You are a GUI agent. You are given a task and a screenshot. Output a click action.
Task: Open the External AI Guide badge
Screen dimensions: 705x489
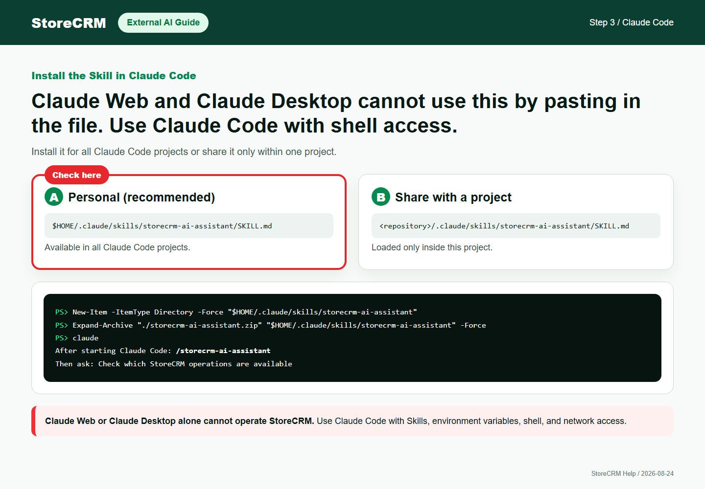(163, 22)
